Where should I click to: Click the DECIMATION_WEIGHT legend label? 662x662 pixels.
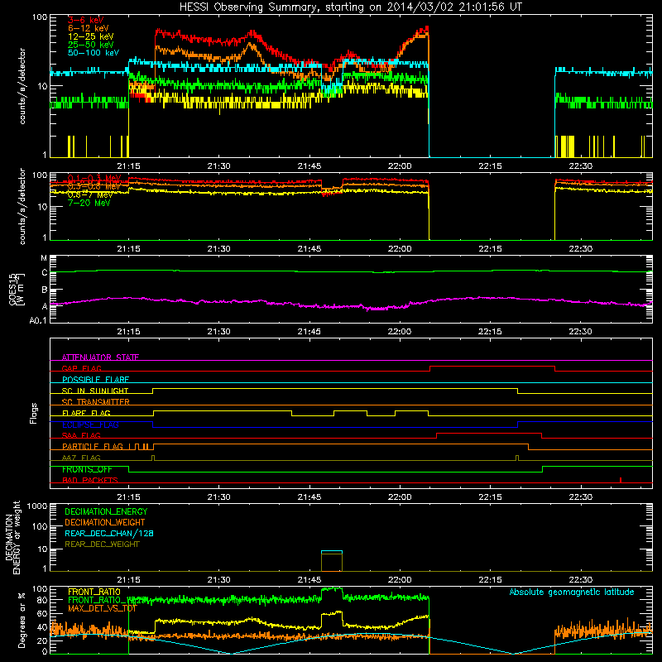point(105,522)
